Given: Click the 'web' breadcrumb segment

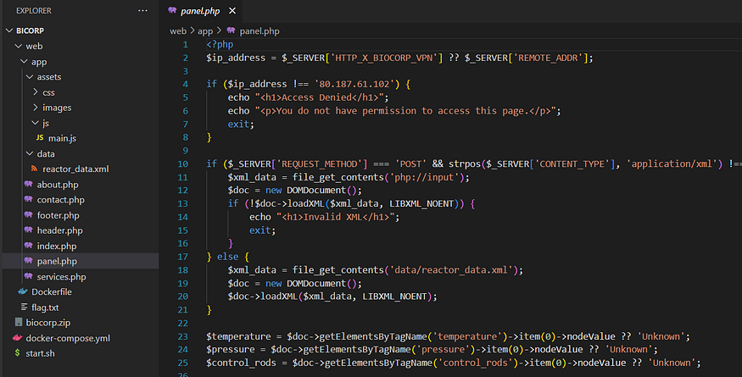Looking at the screenshot, I should (x=177, y=30).
